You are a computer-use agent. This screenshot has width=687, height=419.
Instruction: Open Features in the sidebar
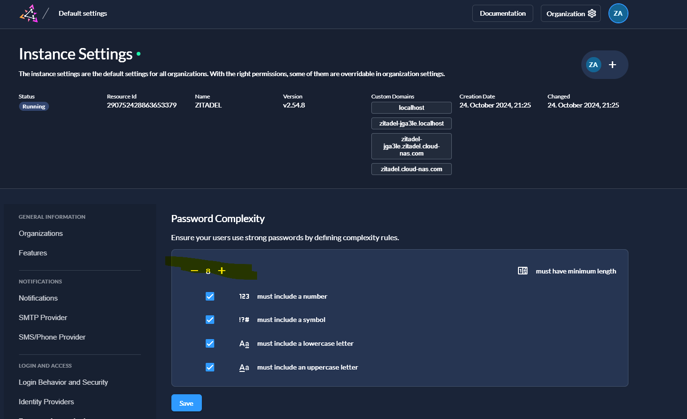coord(33,253)
